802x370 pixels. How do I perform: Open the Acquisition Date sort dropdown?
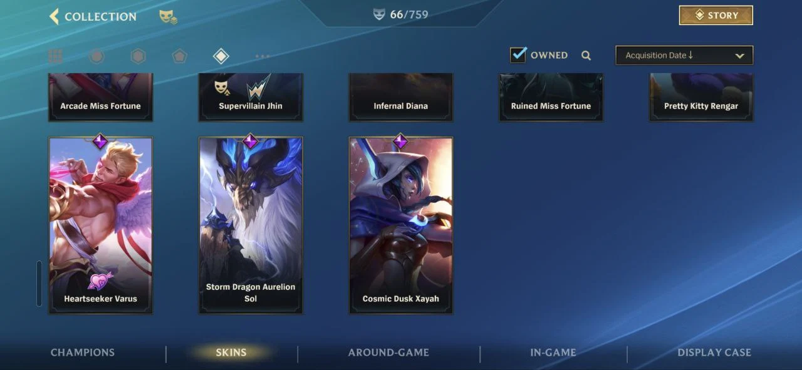[x=684, y=55]
